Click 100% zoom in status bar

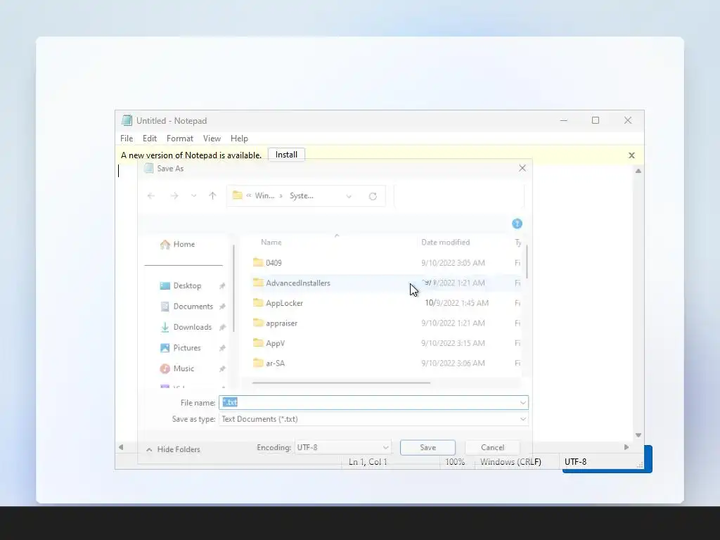pyautogui.click(x=455, y=462)
